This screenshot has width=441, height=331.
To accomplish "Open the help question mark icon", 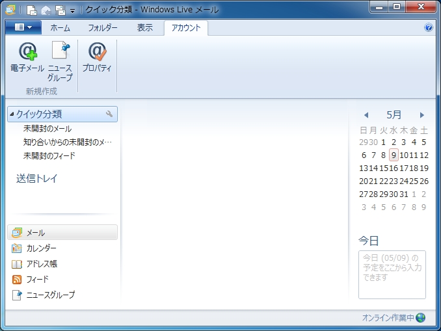I will click(x=429, y=27).
